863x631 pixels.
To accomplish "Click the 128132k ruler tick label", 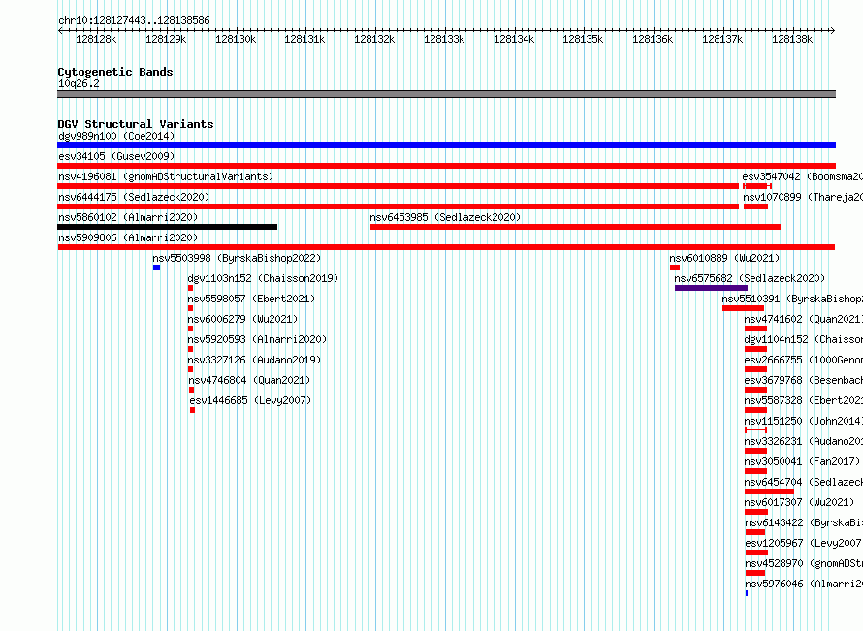I will tap(374, 39).
